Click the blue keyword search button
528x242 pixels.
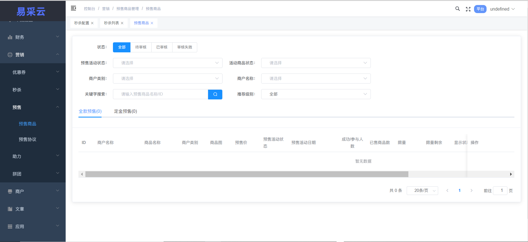[215, 94]
